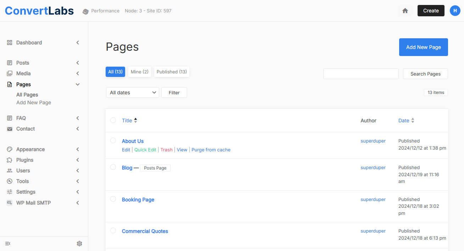Click the Media icon in sidebar
The image size is (464, 251).
[x=10, y=73]
